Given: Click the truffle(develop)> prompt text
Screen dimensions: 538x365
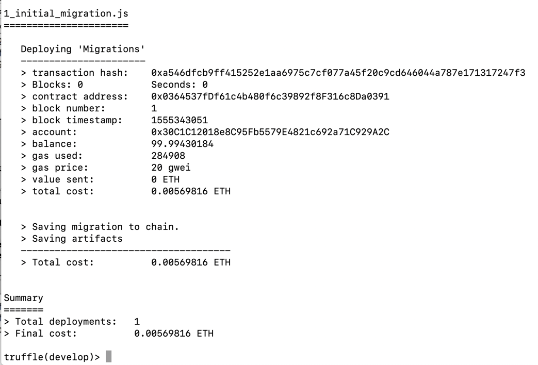Looking at the screenshot, I should click(x=52, y=357).
